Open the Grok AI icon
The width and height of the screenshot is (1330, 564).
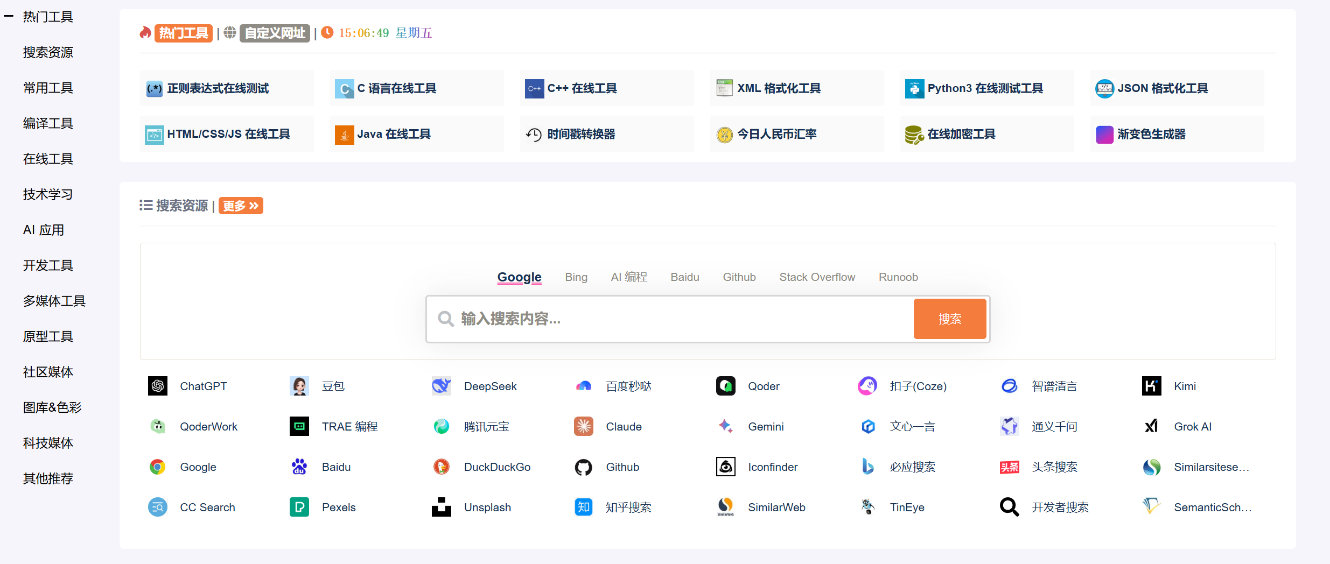1152,426
